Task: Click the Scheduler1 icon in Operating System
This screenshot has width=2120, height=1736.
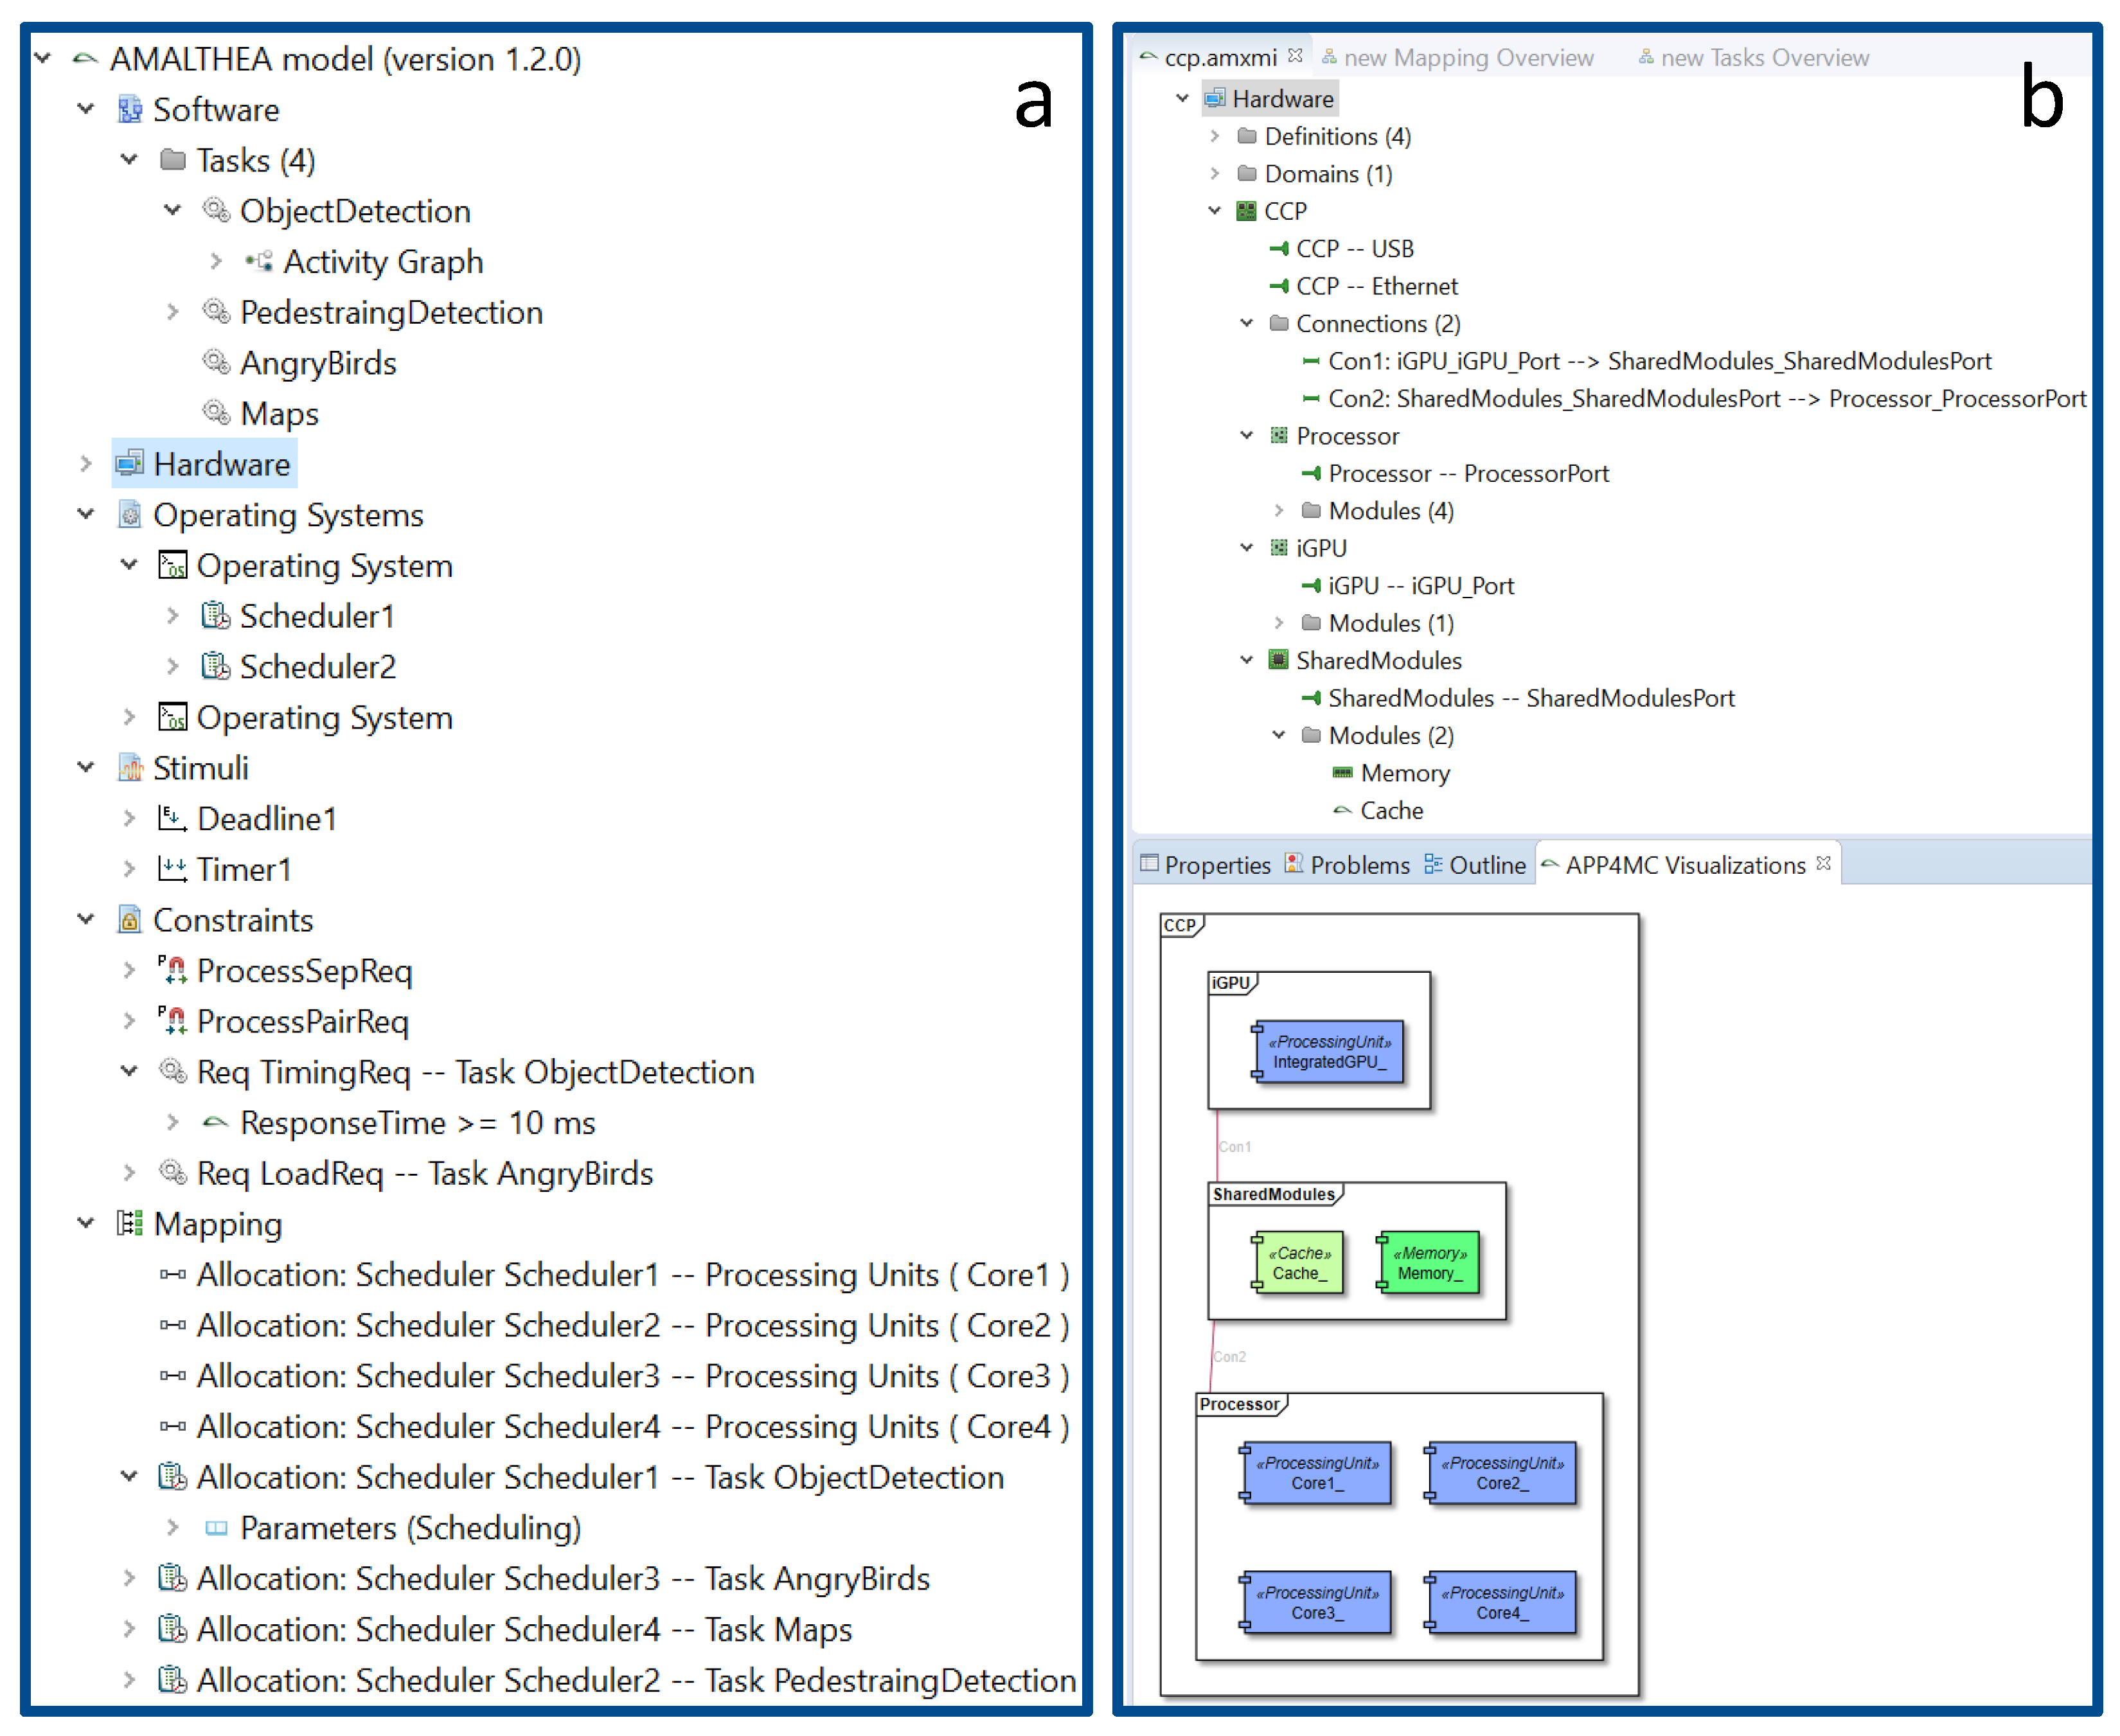Action: tap(215, 616)
